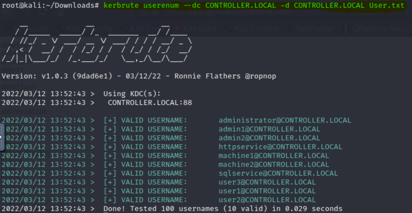Click the word kerbrute in the command
Image resolution: width=412 pixels, height=213 pixels.
point(121,5)
